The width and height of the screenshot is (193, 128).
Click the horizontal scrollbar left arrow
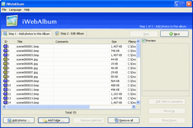(4, 106)
